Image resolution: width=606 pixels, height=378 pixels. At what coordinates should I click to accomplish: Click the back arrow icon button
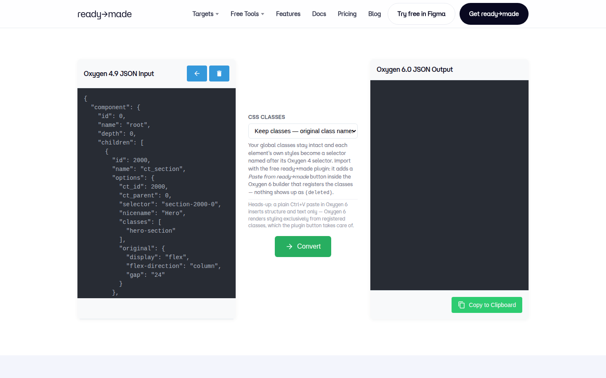click(x=197, y=73)
